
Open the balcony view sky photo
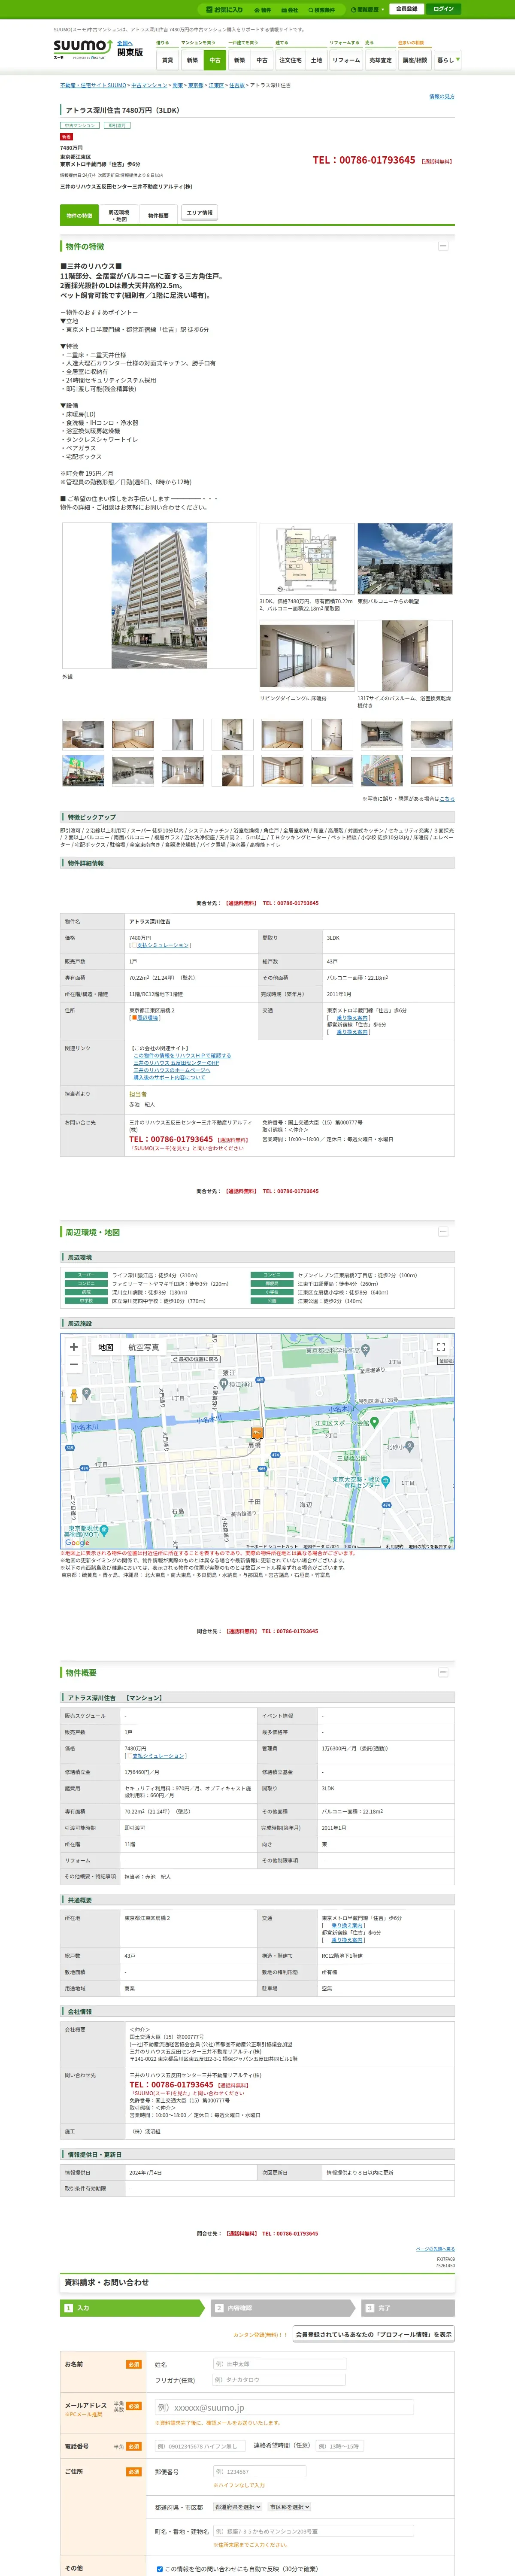pyautogui.click(x=405, y=559)
